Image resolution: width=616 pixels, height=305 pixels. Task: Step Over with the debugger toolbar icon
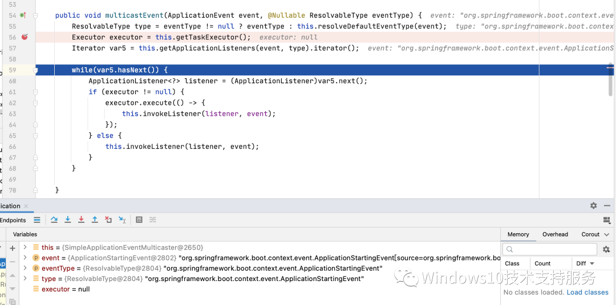pyautogui.click(x=54, y=220)
